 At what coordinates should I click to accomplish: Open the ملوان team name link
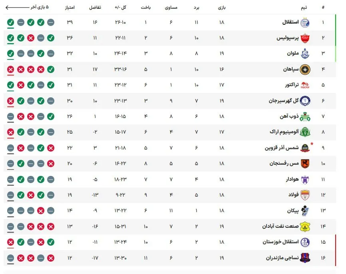(x=292, y=53)
